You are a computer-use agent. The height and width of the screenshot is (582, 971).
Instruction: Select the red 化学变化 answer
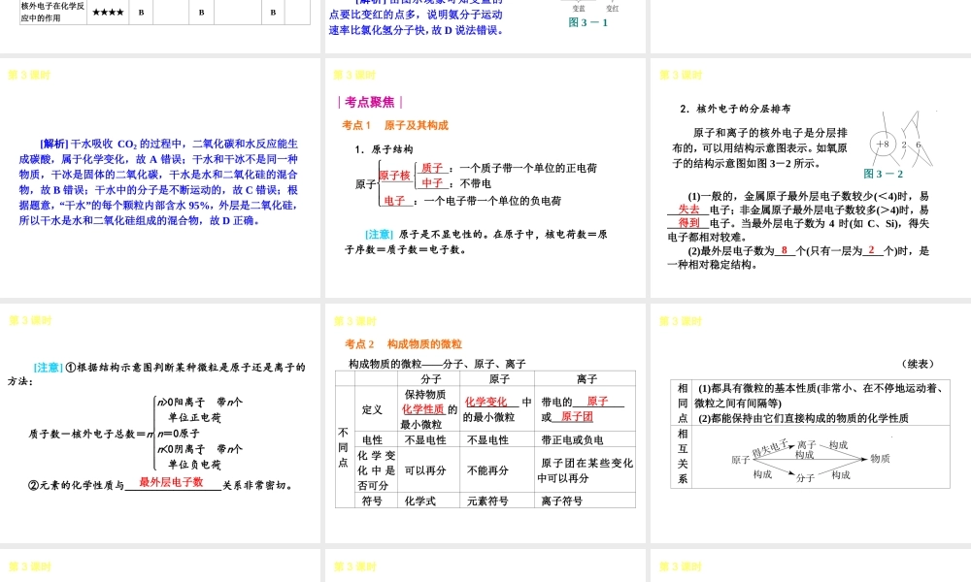pos(486,402)
